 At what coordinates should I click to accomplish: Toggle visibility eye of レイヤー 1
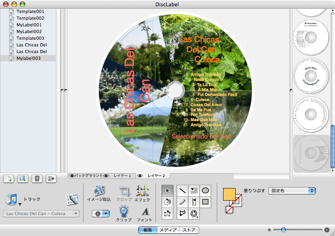(x=106, y=176)
